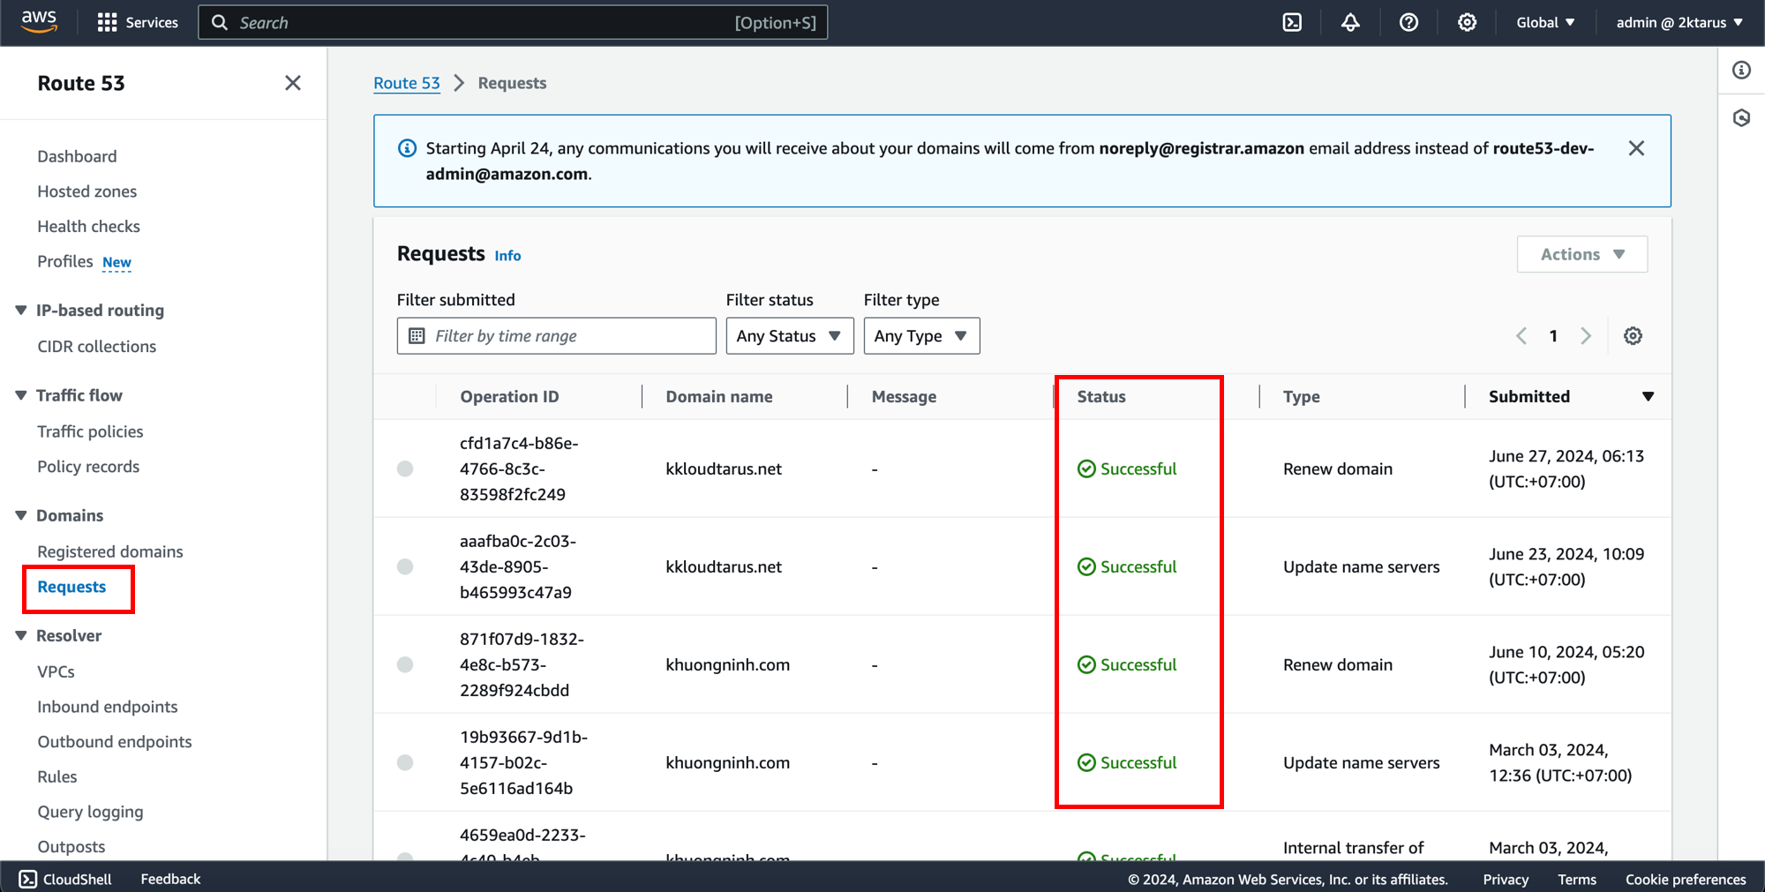Click the Filter by time range field
Image resolution: width=1765 pixels, height=892 pixels.
pyautogui.click(x=556, y=336)
